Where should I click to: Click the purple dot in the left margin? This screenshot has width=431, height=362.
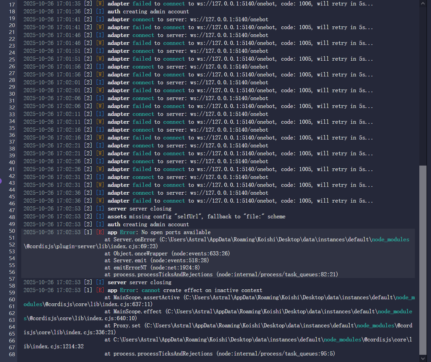coord(1,181)
